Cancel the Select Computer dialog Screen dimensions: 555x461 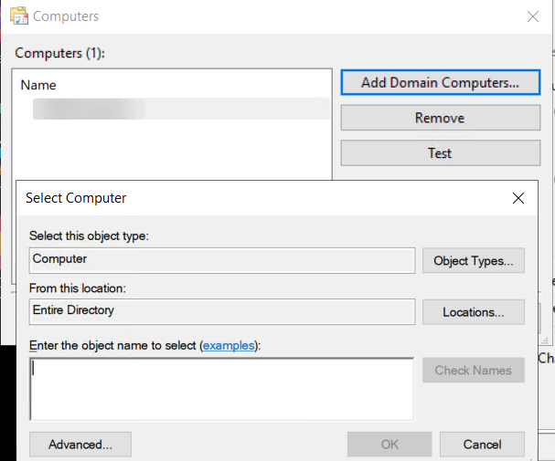pos(482,445)
